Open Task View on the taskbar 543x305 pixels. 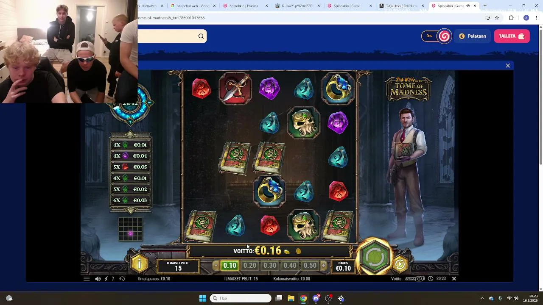pyautogui.click(x=279, y=298)
